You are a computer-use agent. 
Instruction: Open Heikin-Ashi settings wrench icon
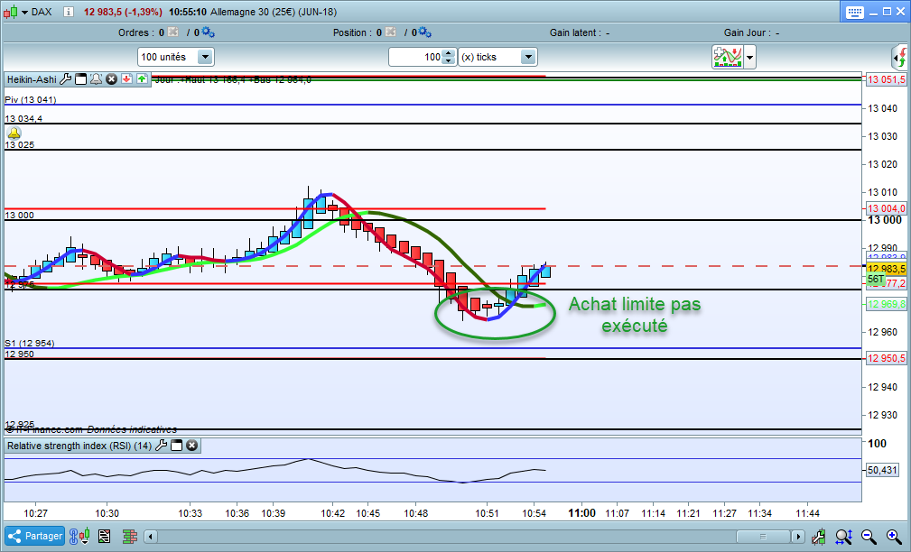pos(66,79)
